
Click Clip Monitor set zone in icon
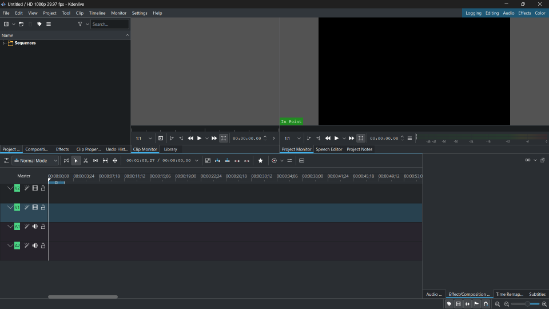point(172,138)
